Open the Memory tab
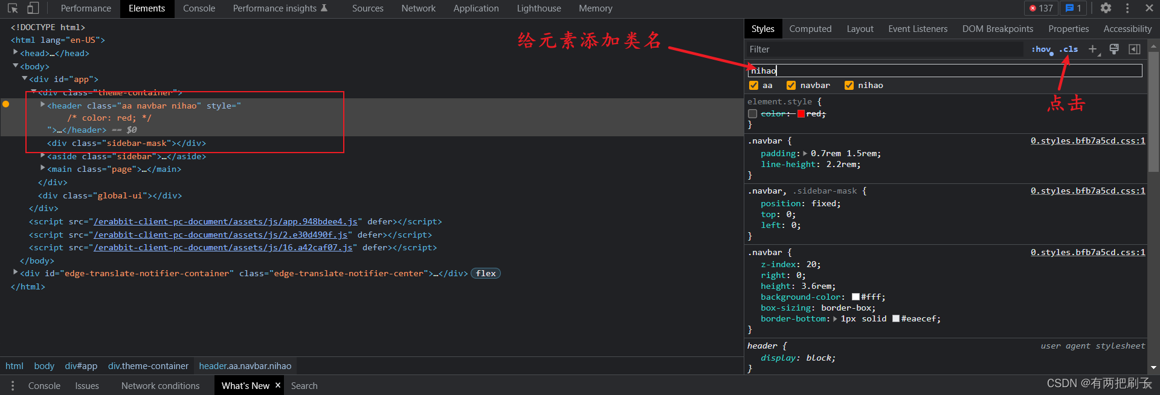 tap(596, 8)
